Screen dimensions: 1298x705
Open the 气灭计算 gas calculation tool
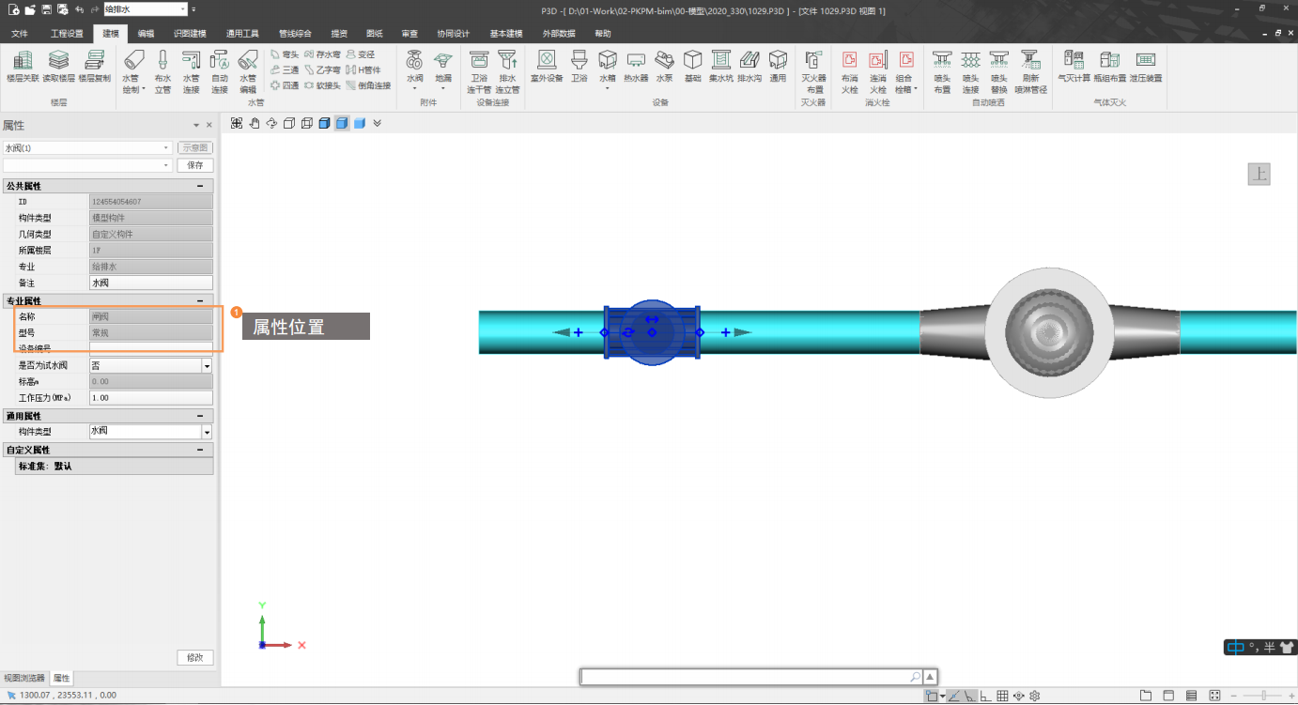[x=1074, y=67]
